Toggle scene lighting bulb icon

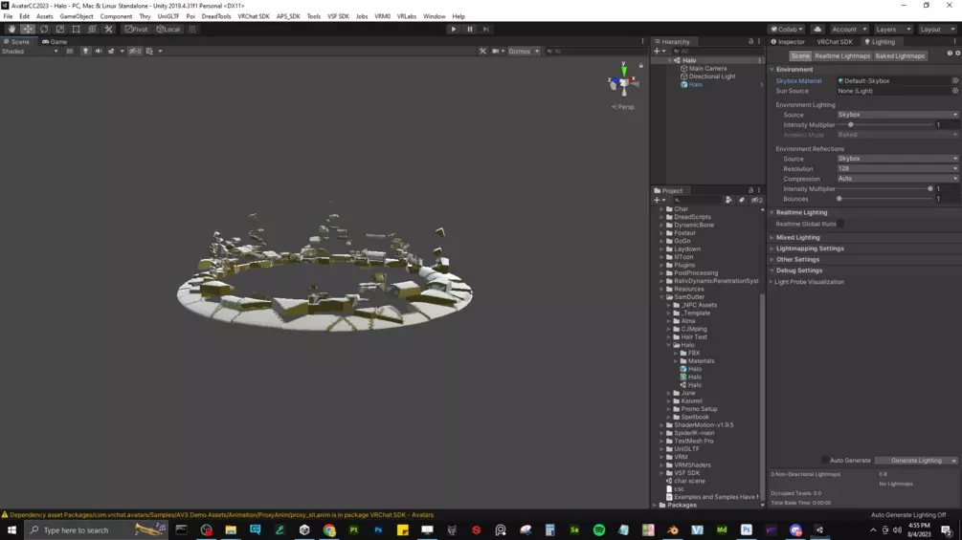[85, 52]
